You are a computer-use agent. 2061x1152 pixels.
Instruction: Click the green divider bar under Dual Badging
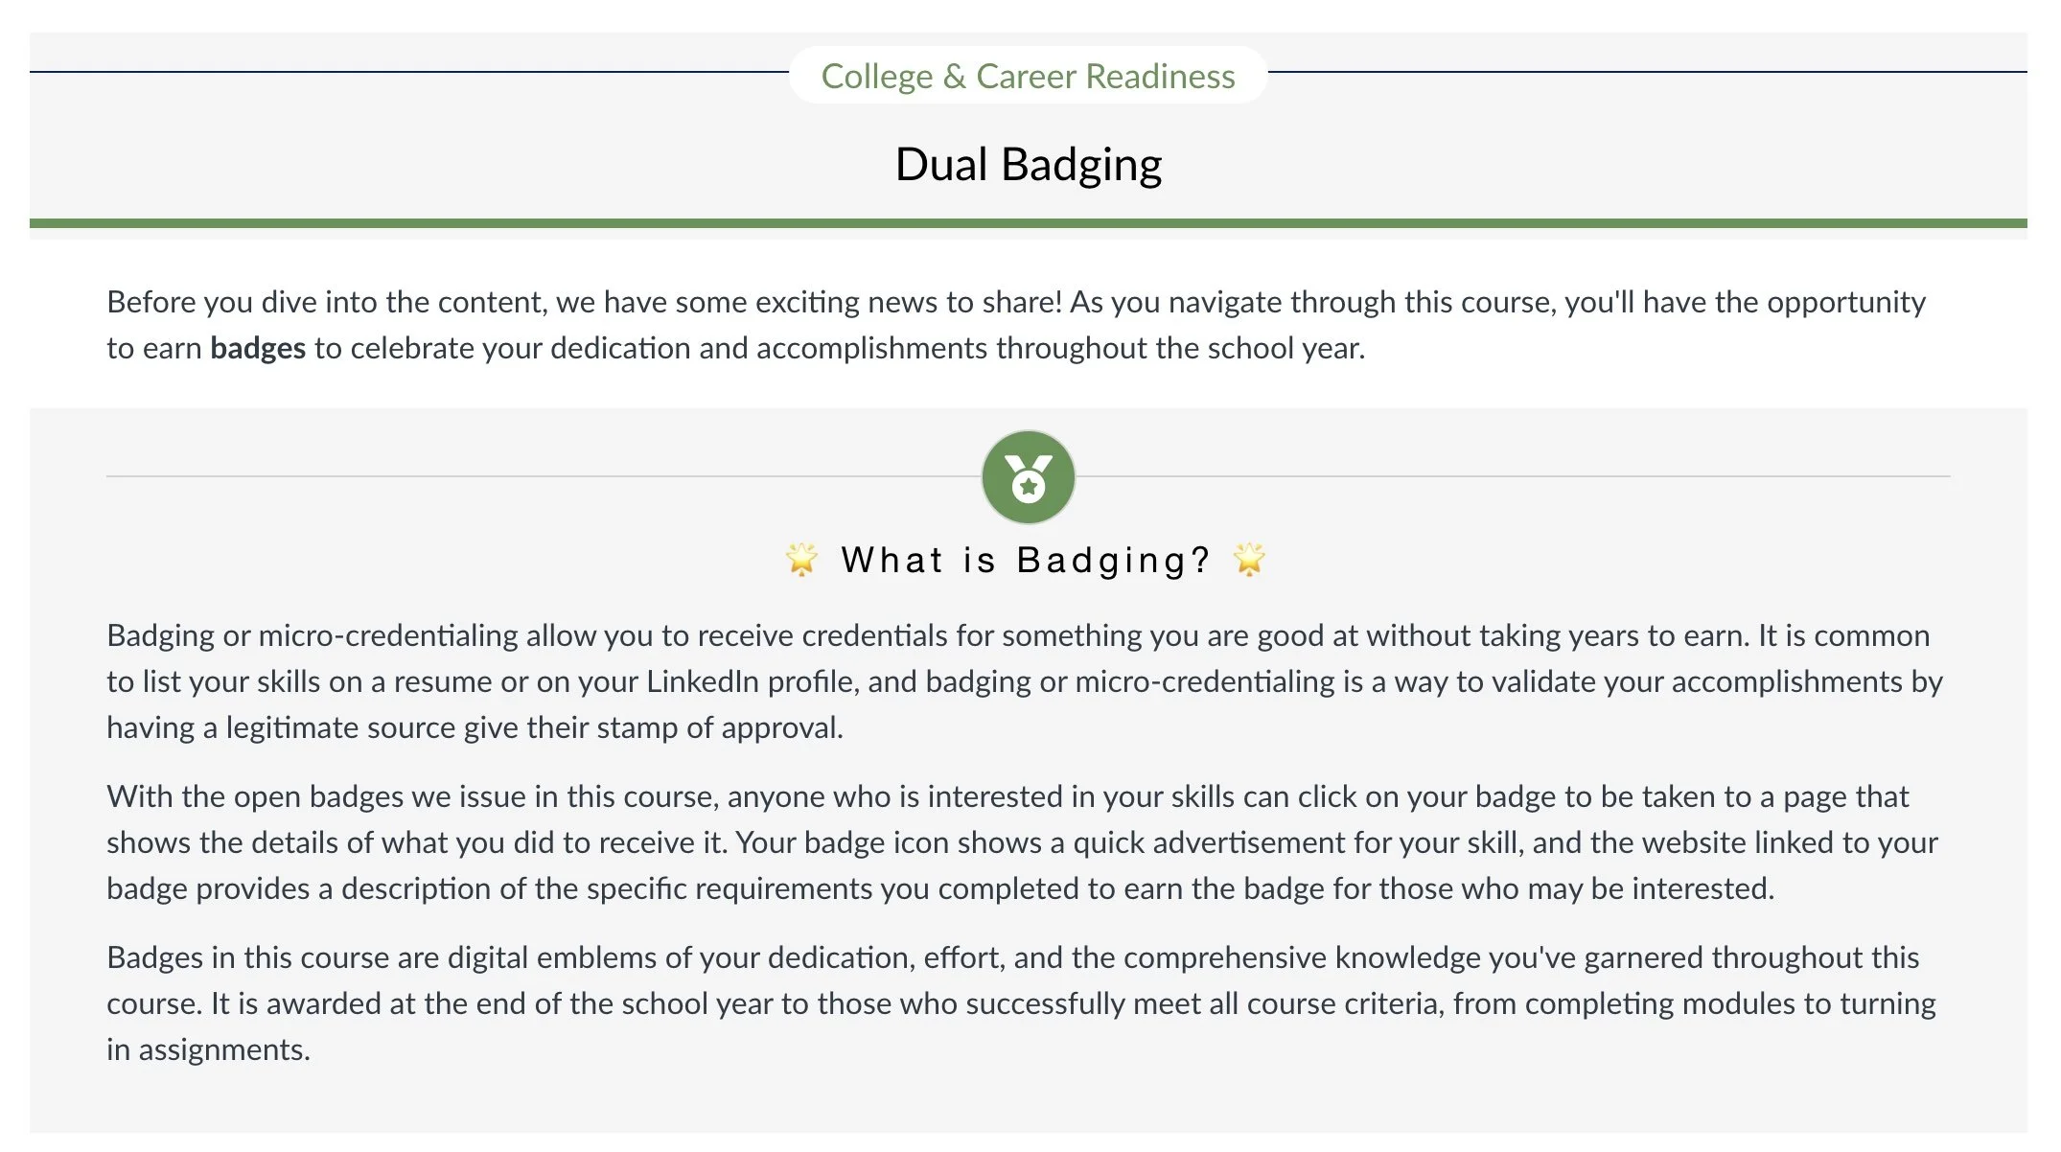1028,223
